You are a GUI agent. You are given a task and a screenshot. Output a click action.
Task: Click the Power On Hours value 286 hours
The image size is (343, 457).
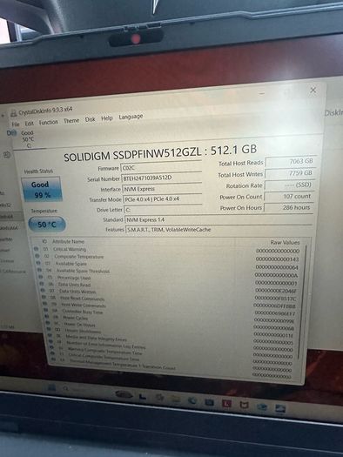click(x=288, y=207)
